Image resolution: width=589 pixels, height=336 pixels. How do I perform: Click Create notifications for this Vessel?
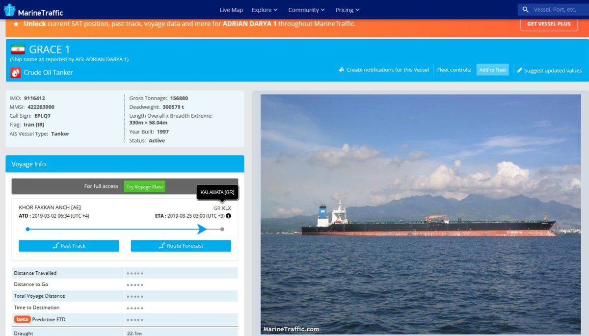(x=384, y=70)
